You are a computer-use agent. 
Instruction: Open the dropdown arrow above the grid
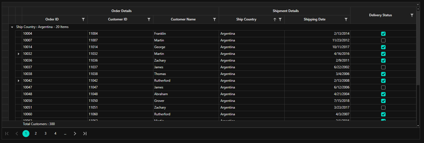pos(418,4)
